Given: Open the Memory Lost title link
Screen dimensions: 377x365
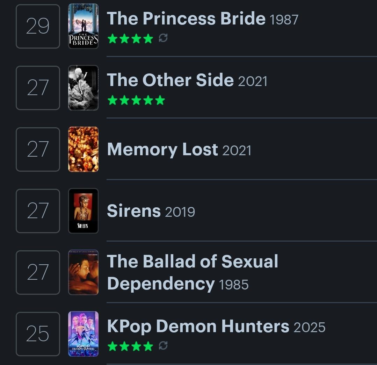Looking at the screenshot, I should click(162, 150).
